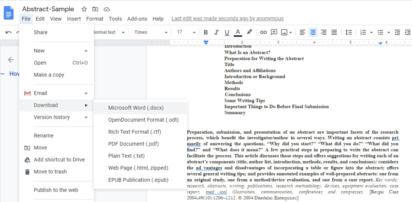The image size is (412, 202).
Task: Click the insert link icon
Action: click(263, 32)
